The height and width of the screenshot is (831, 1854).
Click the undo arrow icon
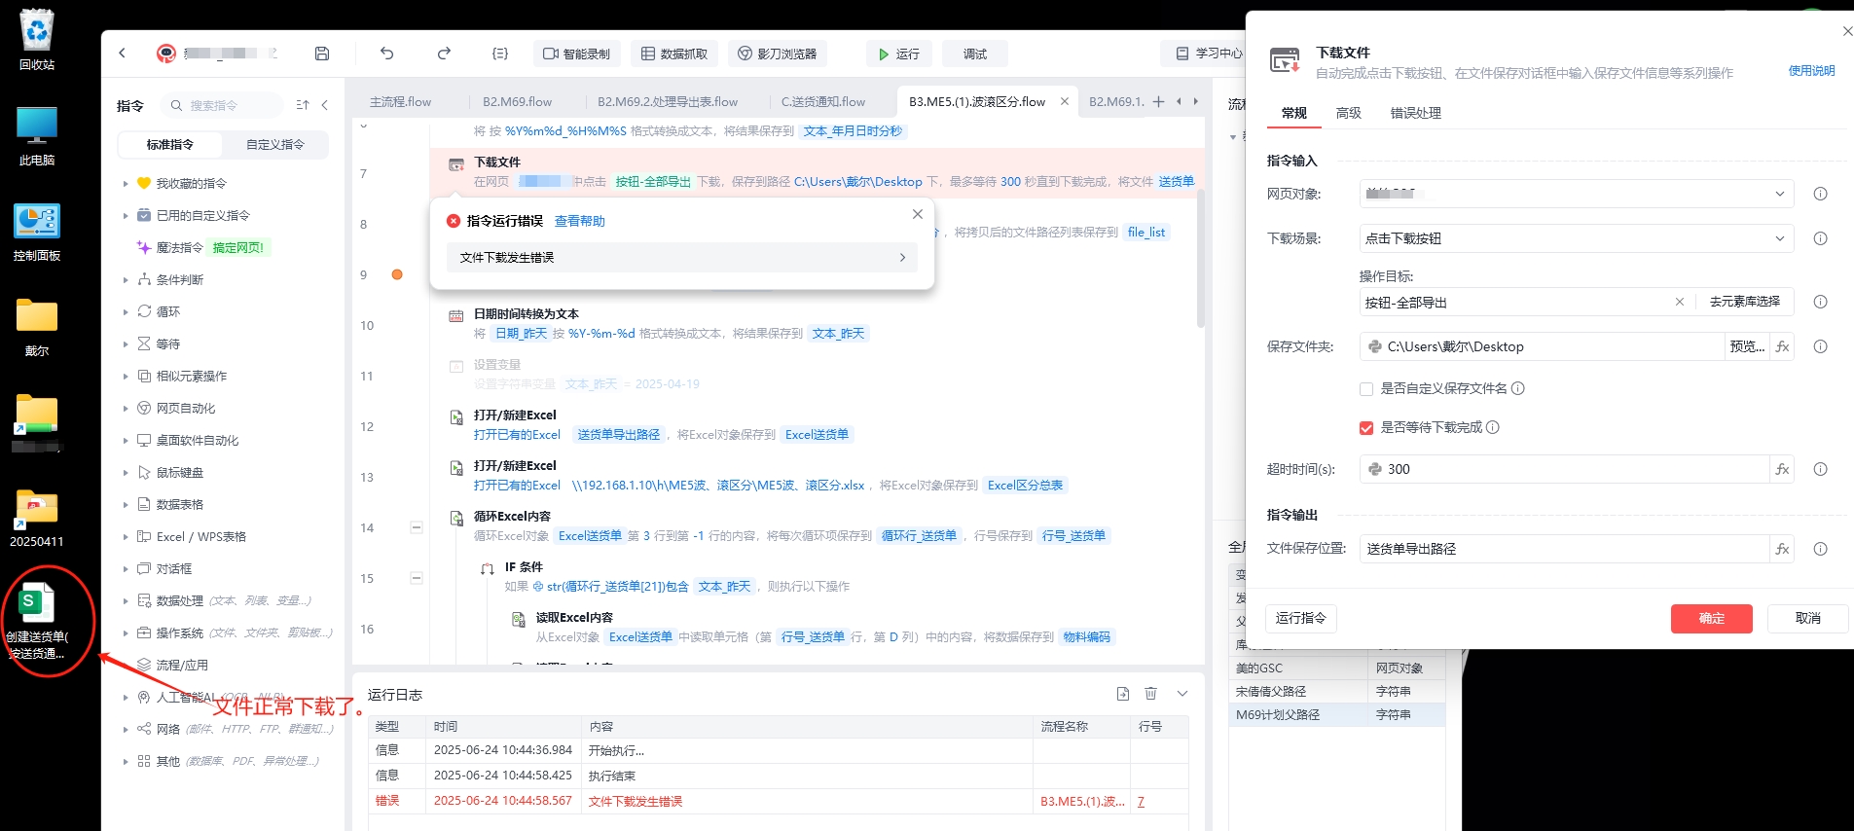386,54
